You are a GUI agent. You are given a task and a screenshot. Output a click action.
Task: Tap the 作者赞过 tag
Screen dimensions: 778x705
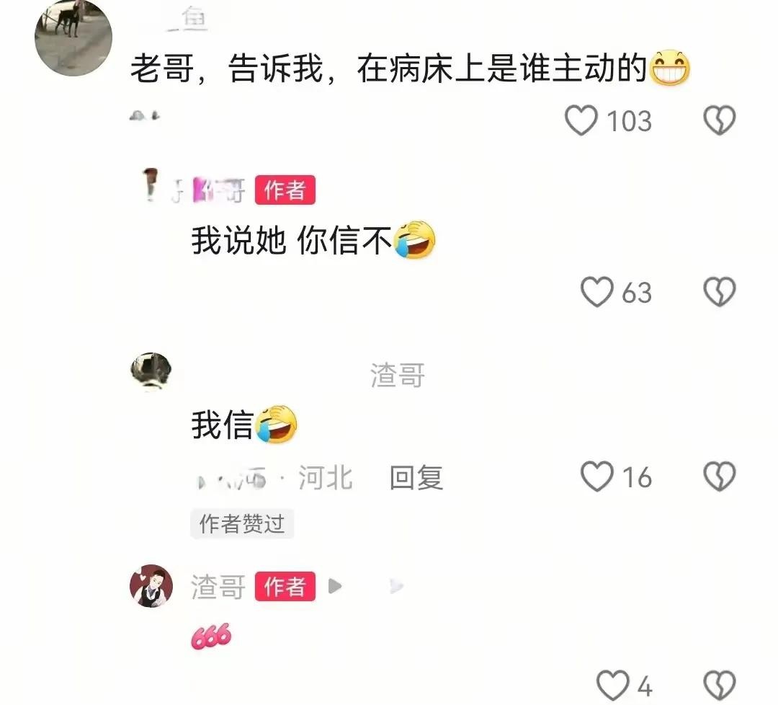pos(242,524)
